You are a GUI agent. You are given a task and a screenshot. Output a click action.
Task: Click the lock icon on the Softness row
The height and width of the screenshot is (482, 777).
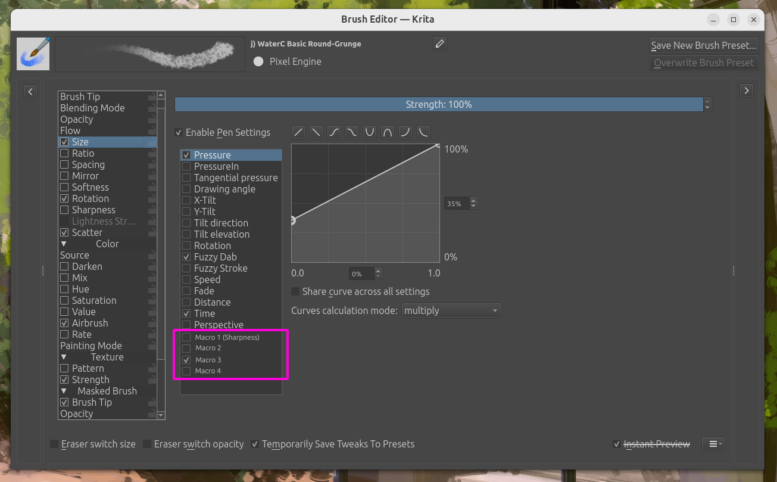[x=152, y=188]
